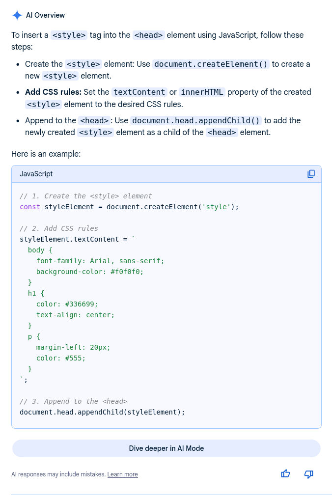Click the const styleElement code line
This screenshot has width=332, height=498.
pyautogui.click(x=129, y=207)
